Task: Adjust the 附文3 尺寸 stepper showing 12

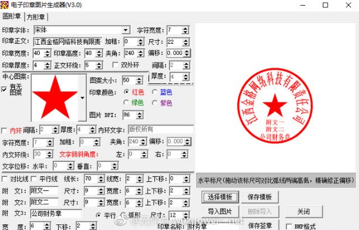Action: point(186,215)
